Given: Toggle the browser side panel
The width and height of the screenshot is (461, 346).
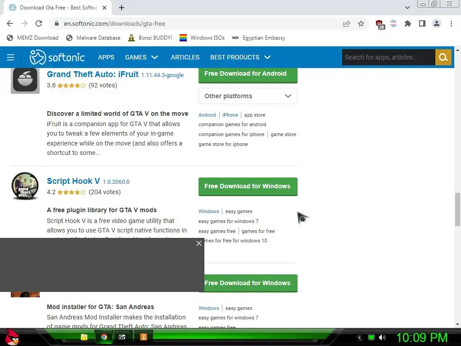Looking at the screenshot, I should [422, 23].
